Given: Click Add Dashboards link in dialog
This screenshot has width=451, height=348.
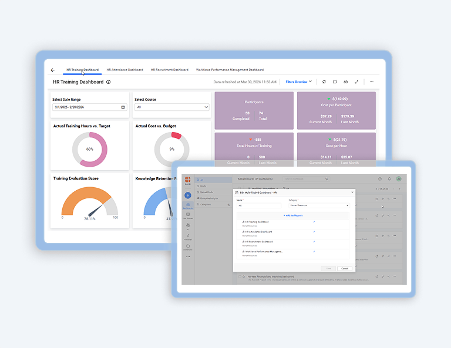Looking at the screenshot, I should pyautogui.click(x=293, y=215).
